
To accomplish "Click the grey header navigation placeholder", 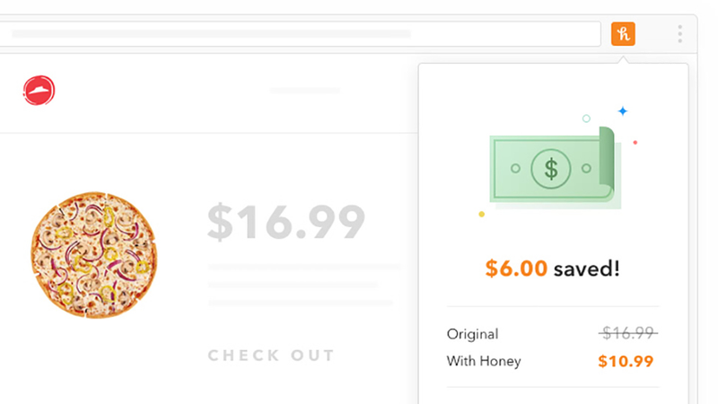I will click(x=305, y=91).
